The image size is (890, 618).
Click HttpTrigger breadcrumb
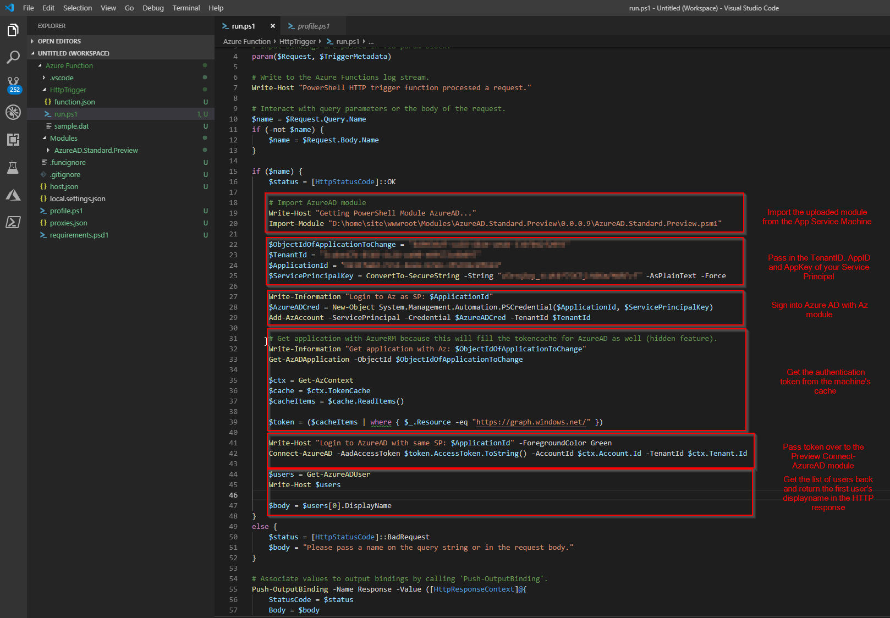click(x=298, y=41)
